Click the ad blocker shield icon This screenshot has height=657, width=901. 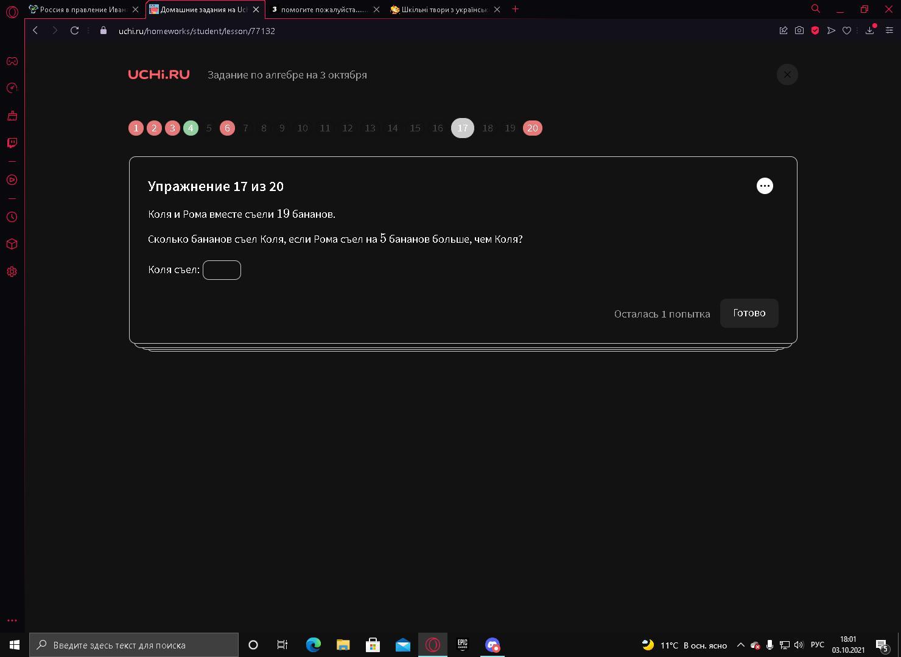(815, 30)
